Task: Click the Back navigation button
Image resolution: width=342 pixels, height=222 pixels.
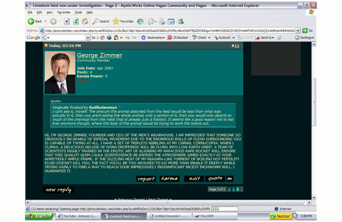Action: [35, 21]
